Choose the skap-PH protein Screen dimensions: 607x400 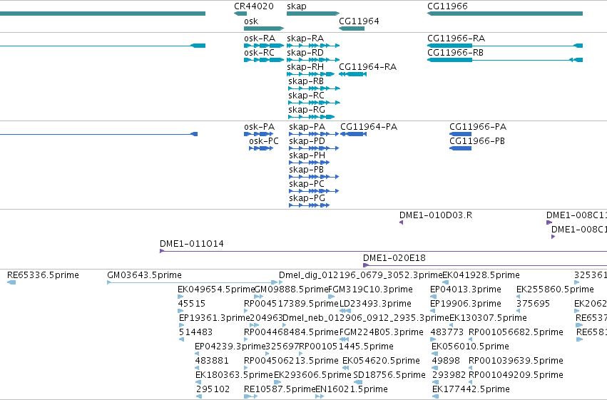point(309,163)
